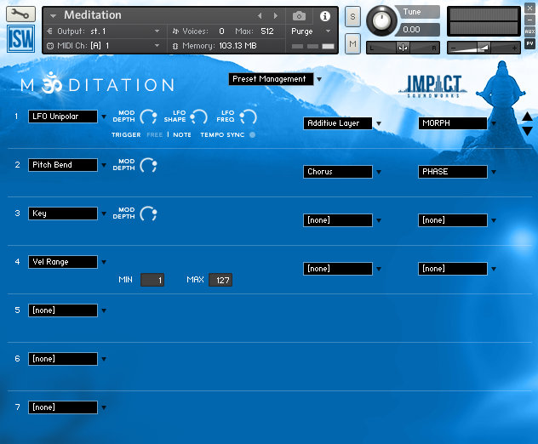Click the Max voices value 512
This screenshot has width=538, height=444.
pos(267,31)
